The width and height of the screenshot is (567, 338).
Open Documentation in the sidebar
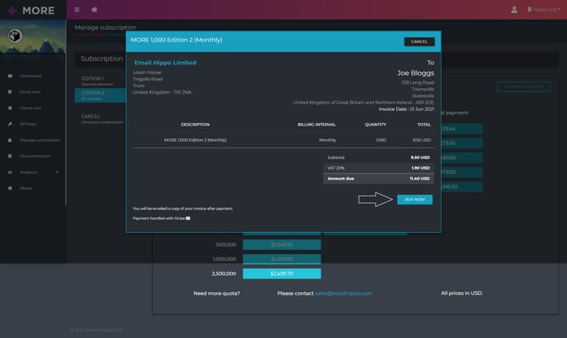pyautogui.click(x=35, y=156)
